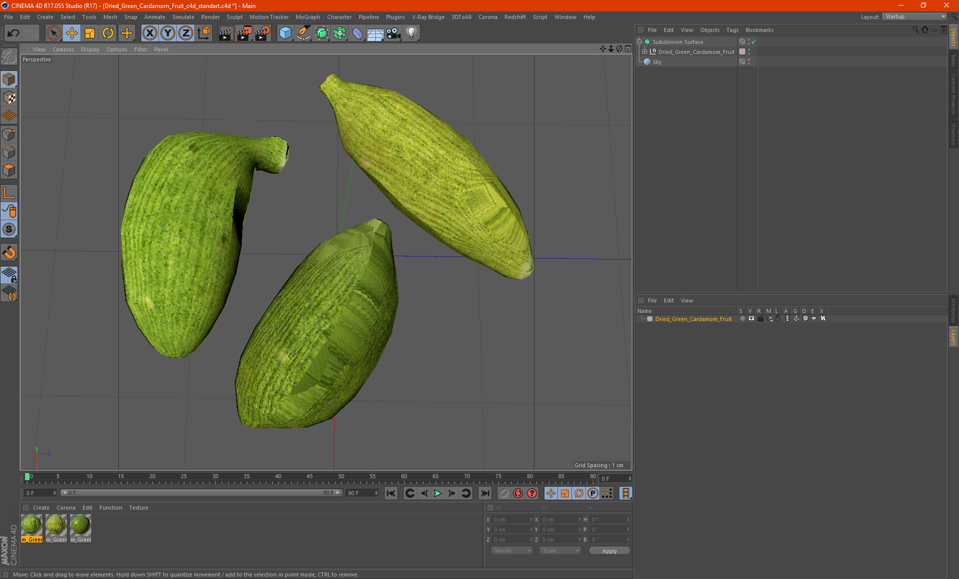Click the Undo arrow icon

point(13,33)
